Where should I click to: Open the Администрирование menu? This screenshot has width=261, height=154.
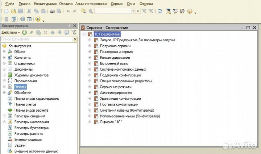click(92, 4)
